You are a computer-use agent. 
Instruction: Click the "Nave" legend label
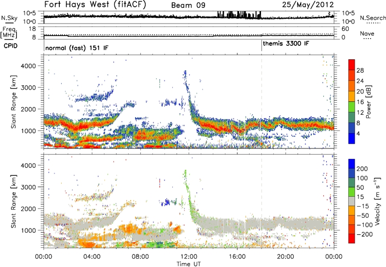tap(367, 33)
